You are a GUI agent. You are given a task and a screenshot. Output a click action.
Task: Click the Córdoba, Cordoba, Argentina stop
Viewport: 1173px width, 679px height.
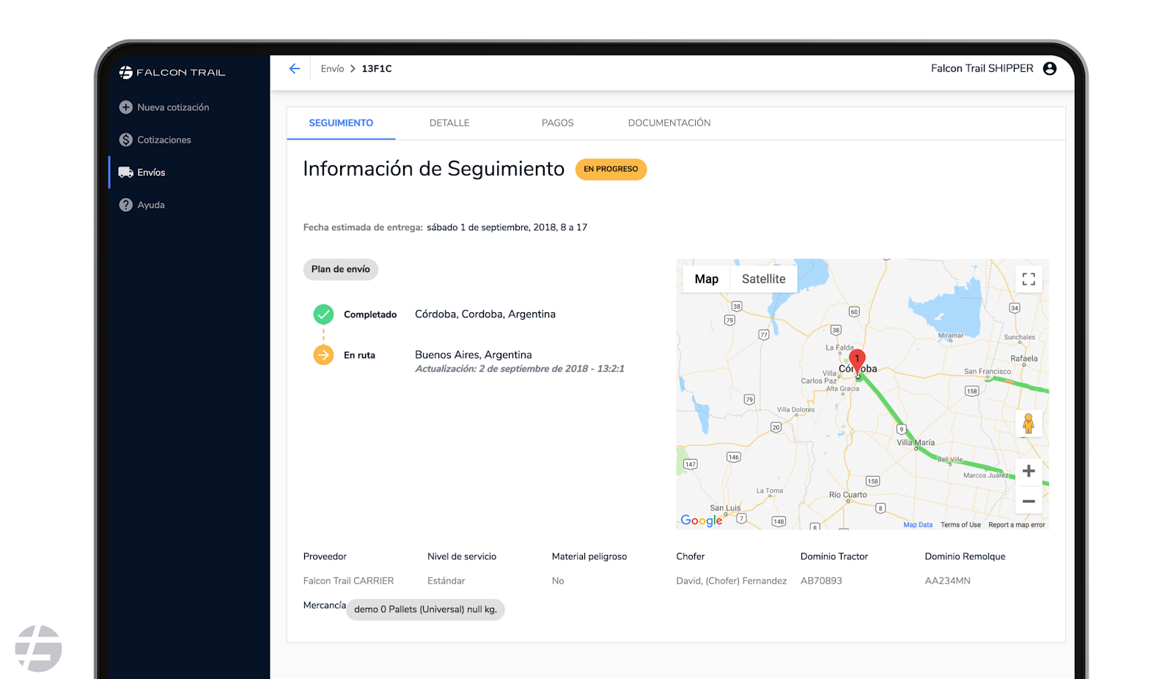point(485,314)
